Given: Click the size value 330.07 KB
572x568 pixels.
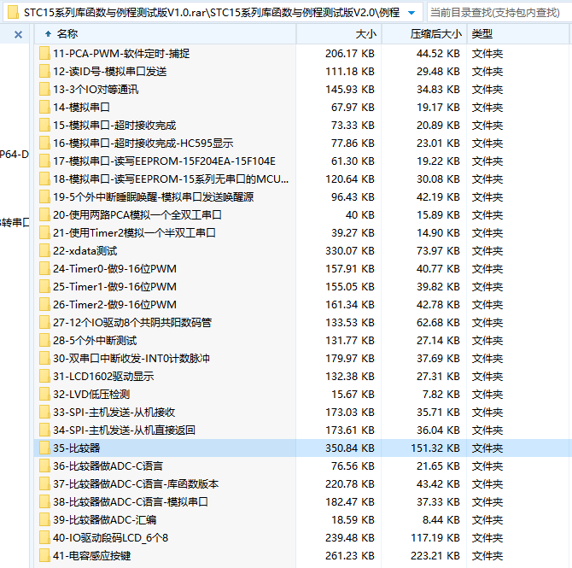Looking at the screenshot, I should click(350, 251).
